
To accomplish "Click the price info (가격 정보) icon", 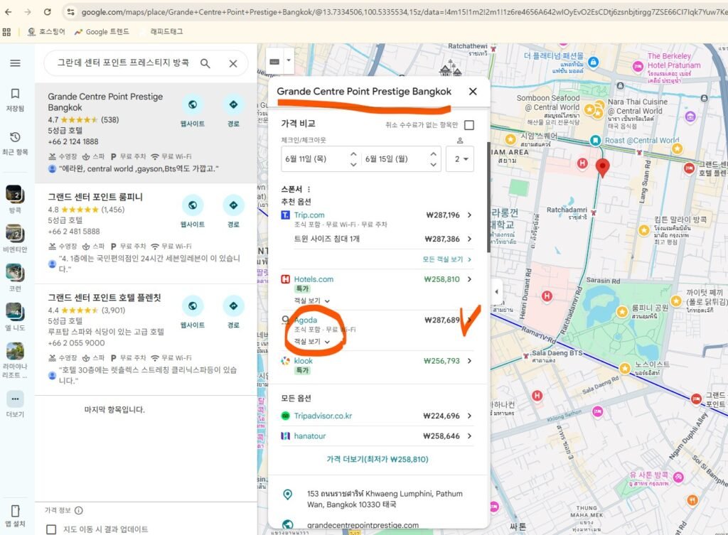I will tap(78, 510).
